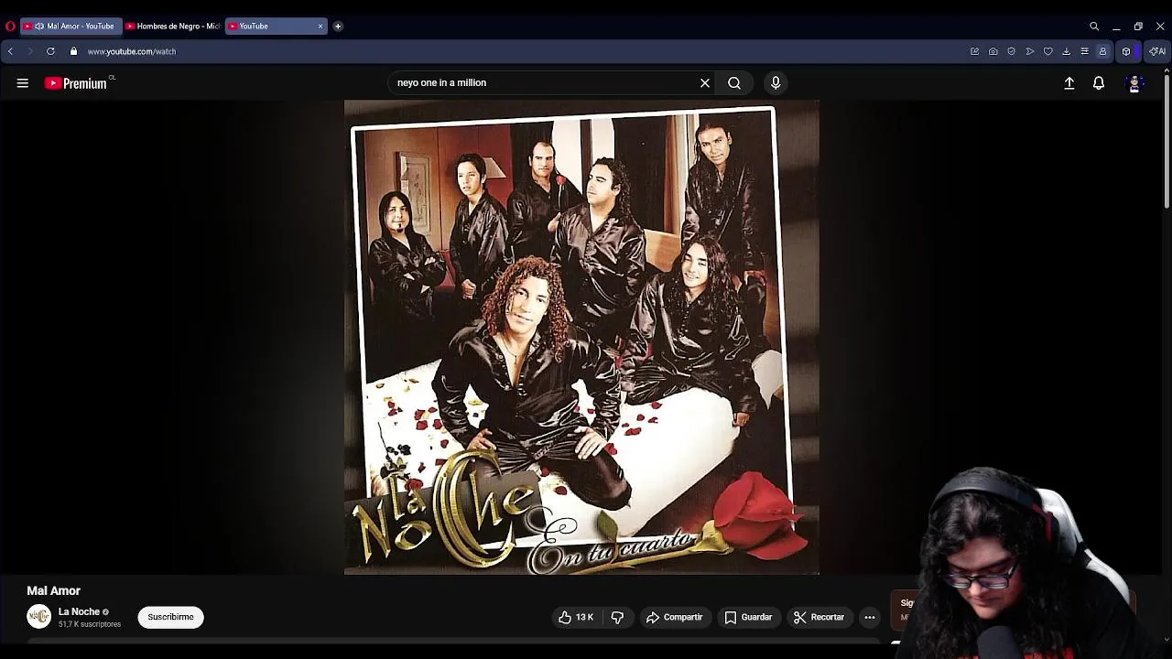Create a clip with Recortar
Screen dimensions: 1172x659
819,617
